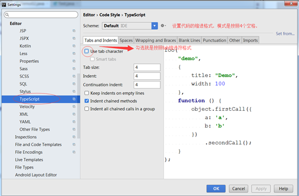Click the copy icon beside TypeScript
Image resolution: width=299 pixels, height=196 pixels.
pos(74,99)
